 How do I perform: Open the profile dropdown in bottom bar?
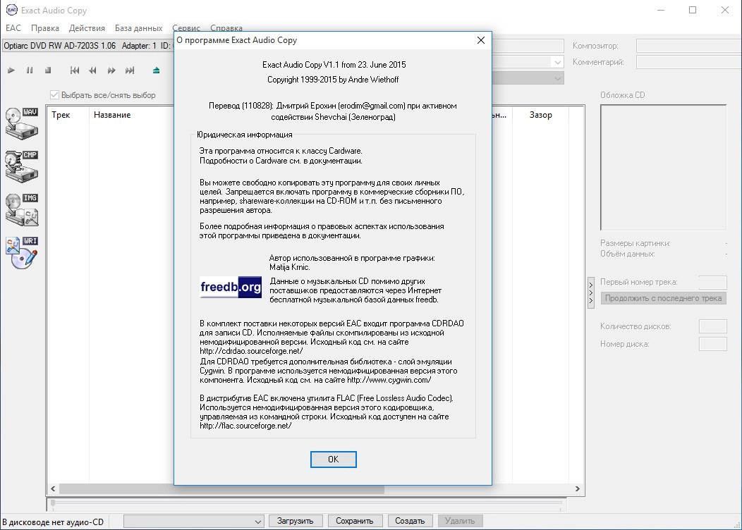tap(193, 522)
